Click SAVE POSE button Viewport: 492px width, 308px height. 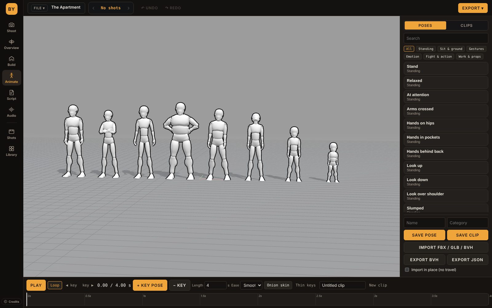424,235
